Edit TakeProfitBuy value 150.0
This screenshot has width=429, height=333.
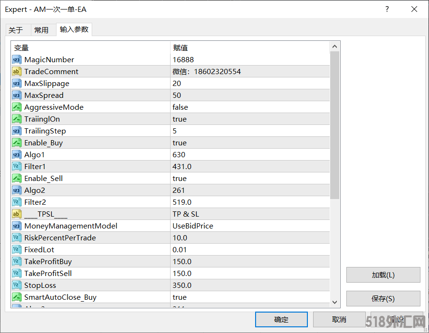click(x=250, y=262)
